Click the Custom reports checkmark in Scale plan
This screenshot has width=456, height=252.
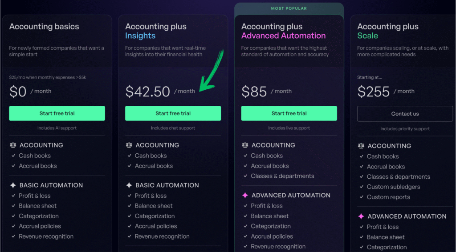tap(361, 197)
